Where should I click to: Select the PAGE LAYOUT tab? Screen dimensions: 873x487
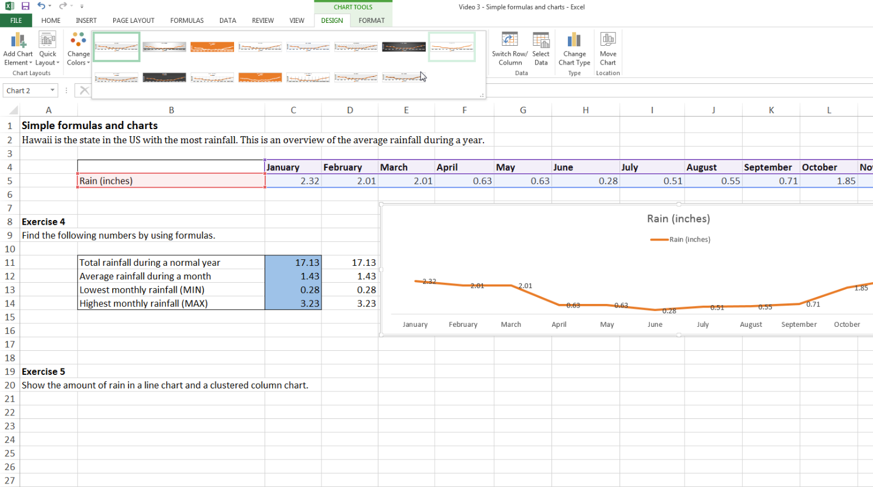[x=134, y=21]
